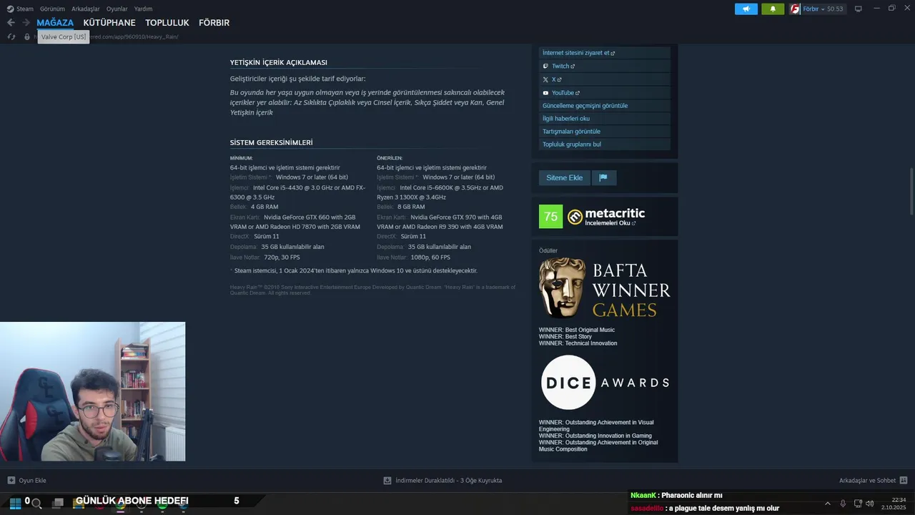Click İnternet sitesini ziyaret et link
The width and height of the screenshot is (915, 515).
(604, 53)
